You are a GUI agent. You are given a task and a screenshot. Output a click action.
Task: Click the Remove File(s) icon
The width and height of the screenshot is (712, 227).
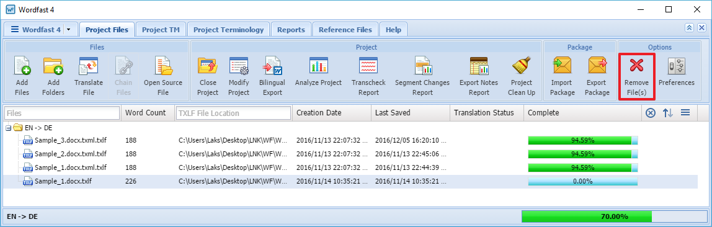click(636, 66)
